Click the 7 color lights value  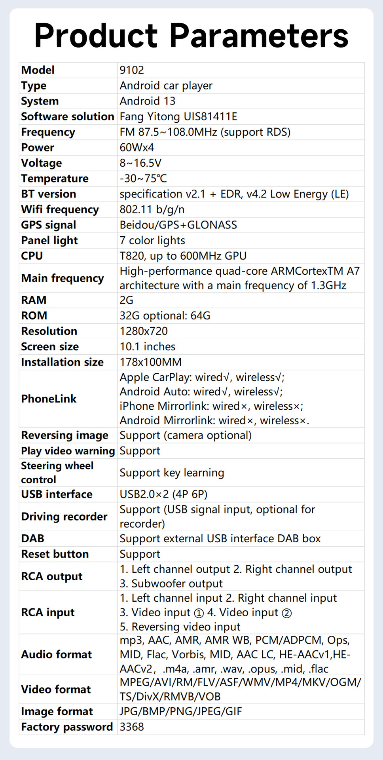pyautogui.click(x=152, y=240)
